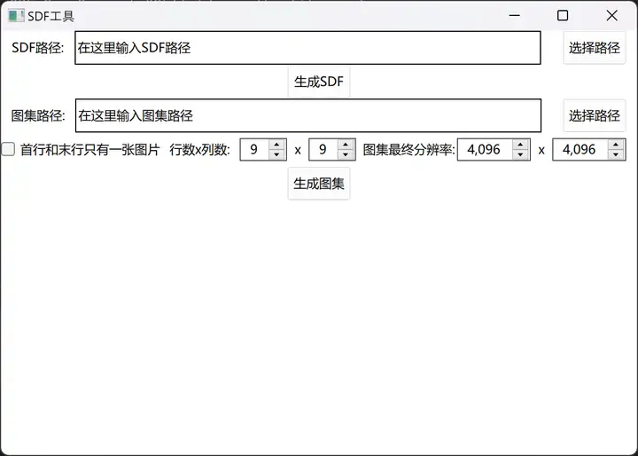The width and height of the screenshot is (638, 456).
Task: Click the row count value field showing 9
Action: tap(254, 150)
